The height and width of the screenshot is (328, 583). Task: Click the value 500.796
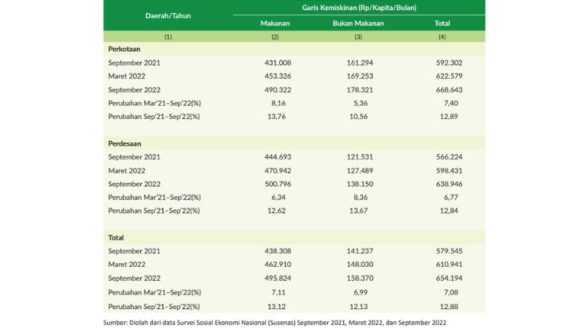(x=278, y=184)
